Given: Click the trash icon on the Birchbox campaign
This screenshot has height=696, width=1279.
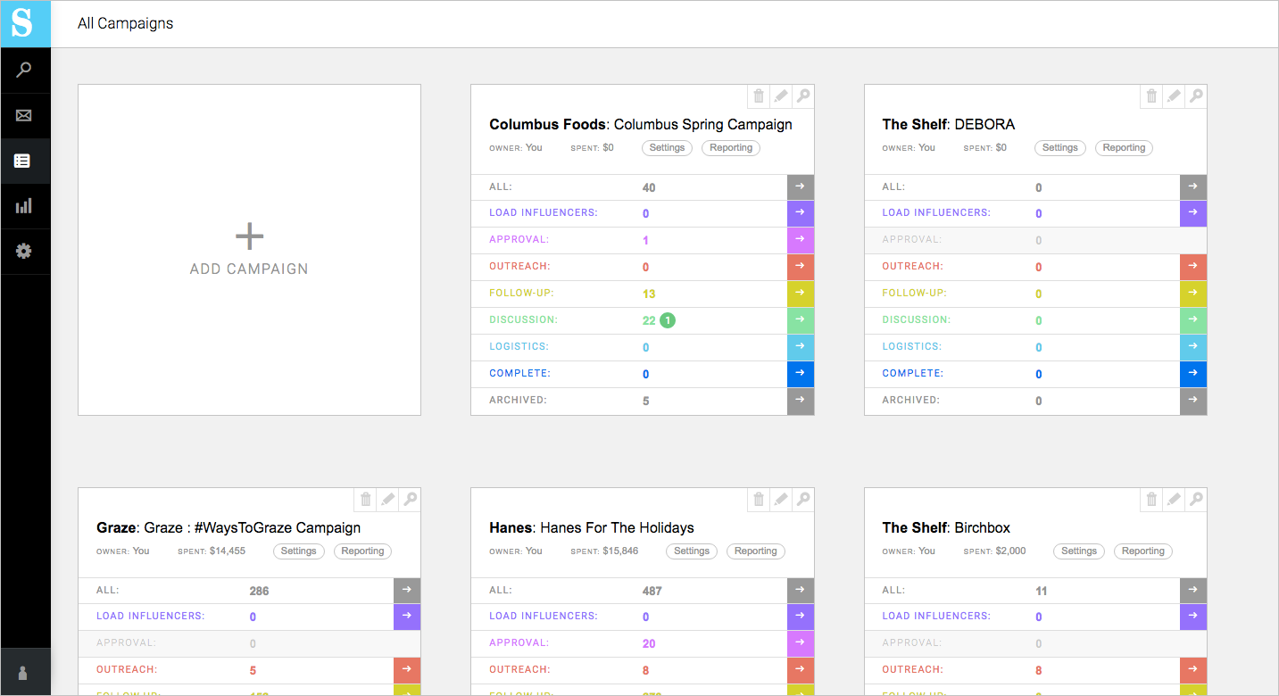Looking at the screenshot, I should [x=1151, y=500].
